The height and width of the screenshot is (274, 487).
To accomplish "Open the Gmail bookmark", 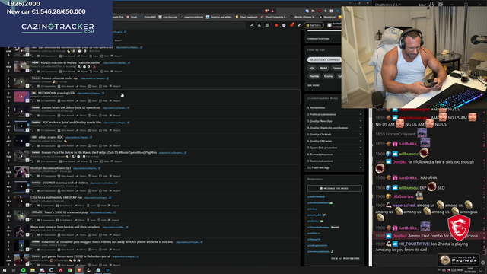I will point(132,17).
